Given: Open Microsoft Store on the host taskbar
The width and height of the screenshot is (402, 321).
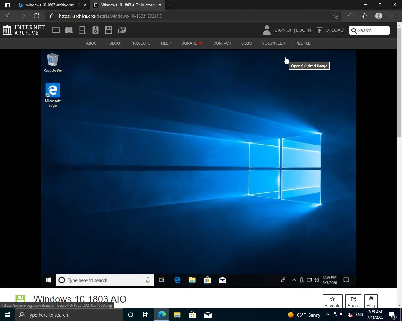Looking at the screenshot, I should 192,315.
